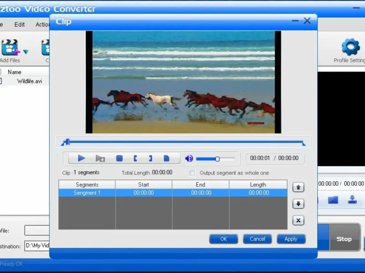Move the segment up
This screenshot has width=365, height=273.
[298, 187]
